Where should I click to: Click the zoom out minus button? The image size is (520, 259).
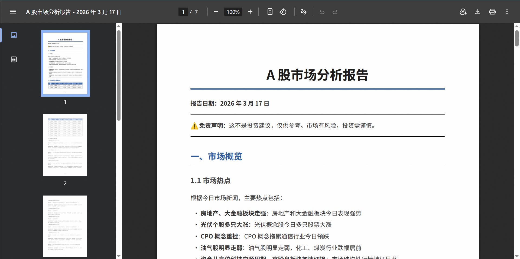(x=216, y=12)
